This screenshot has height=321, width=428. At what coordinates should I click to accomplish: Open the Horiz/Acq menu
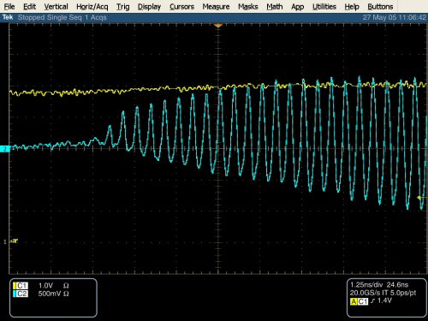tap(92, 7)
